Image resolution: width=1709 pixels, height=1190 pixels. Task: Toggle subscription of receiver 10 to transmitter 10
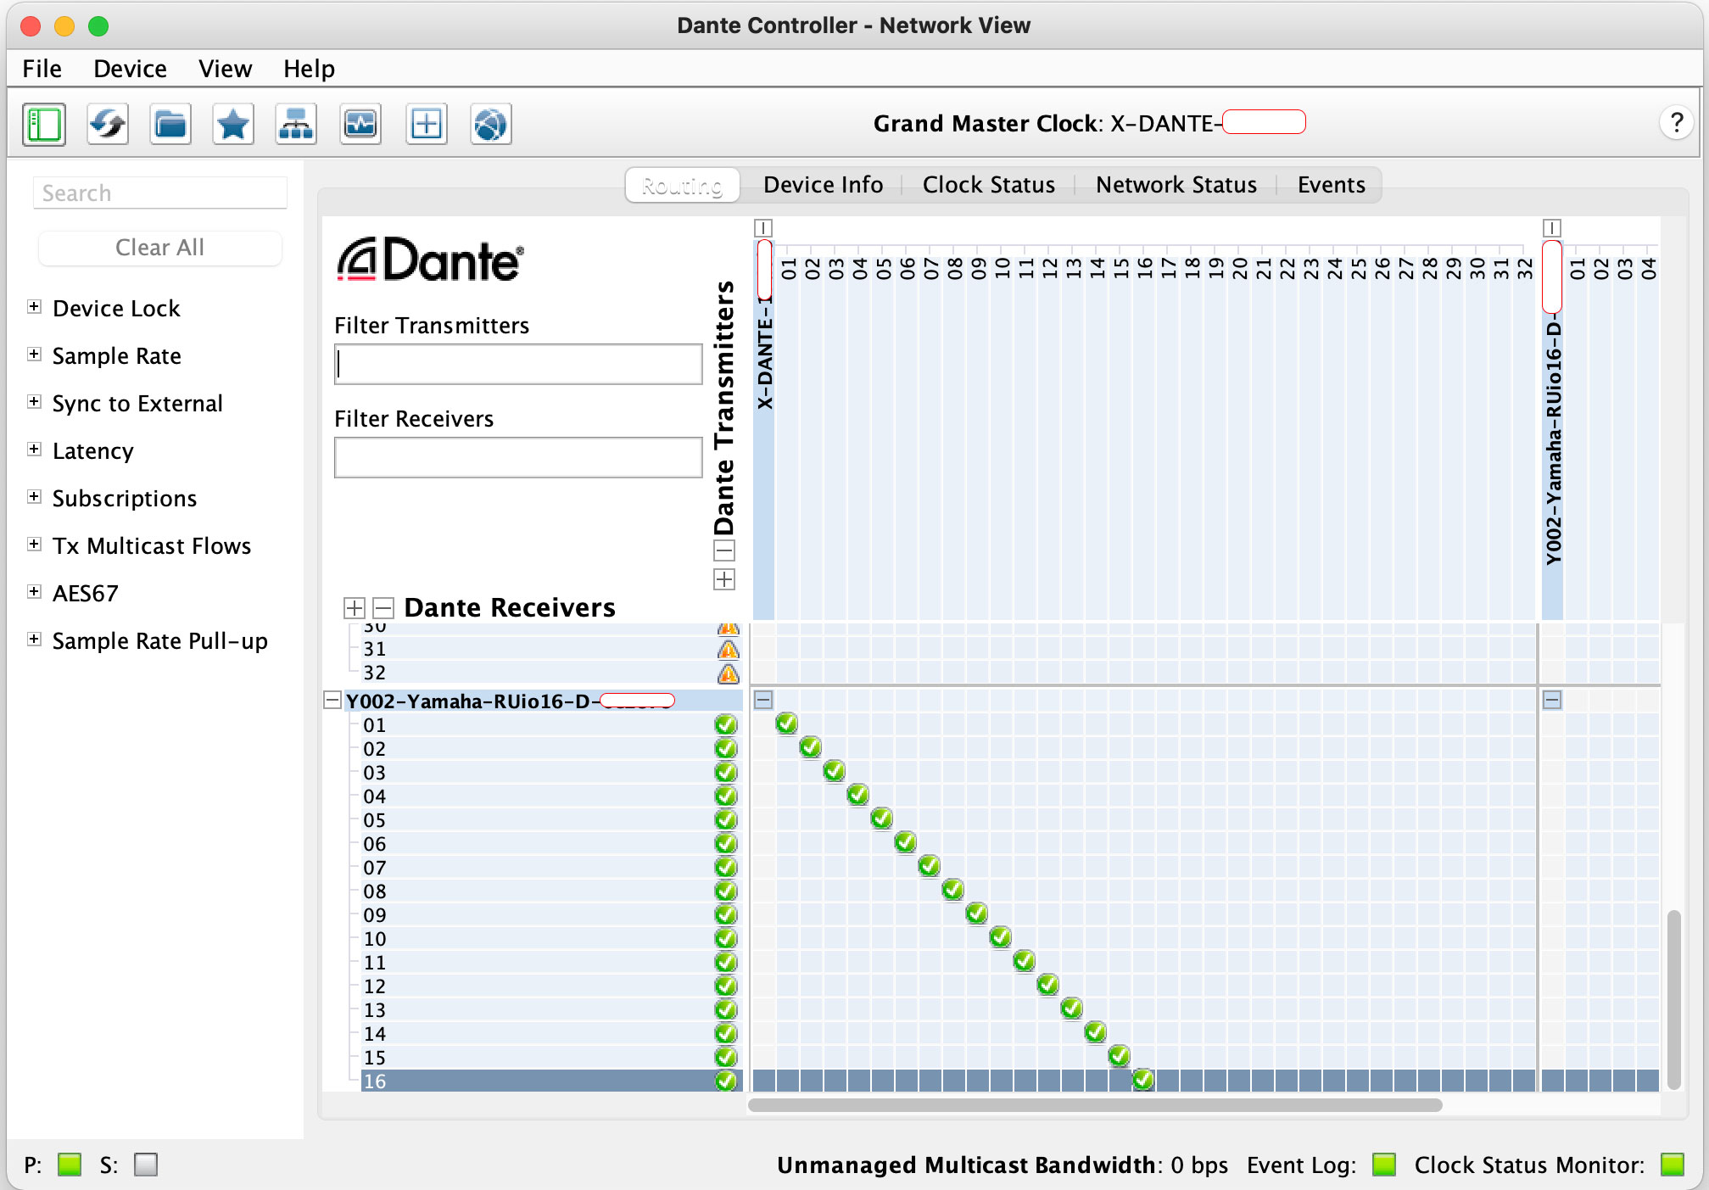tap(1001, 937)
